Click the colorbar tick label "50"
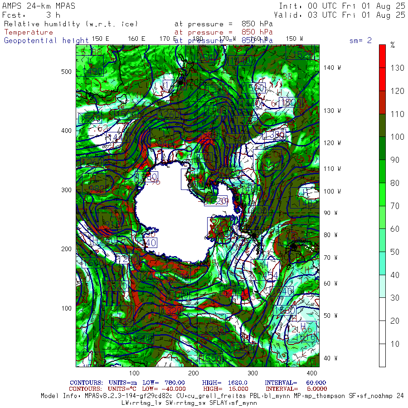The image size is (408, 408). (395, 252)
